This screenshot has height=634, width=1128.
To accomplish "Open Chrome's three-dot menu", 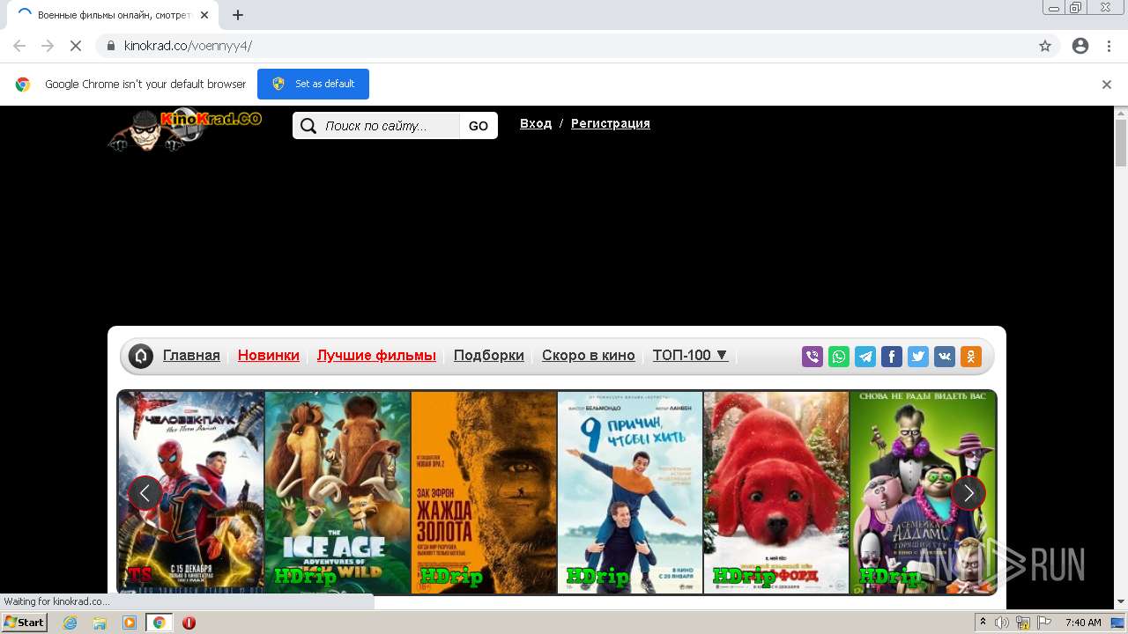I will [1109, 46].
